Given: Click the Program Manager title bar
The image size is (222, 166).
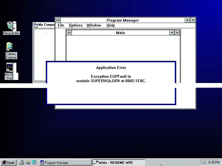Looking at the screenshot, I should click(123, 20).
